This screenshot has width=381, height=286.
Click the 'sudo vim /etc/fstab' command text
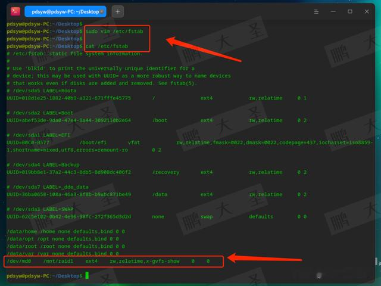click(114, 32)
